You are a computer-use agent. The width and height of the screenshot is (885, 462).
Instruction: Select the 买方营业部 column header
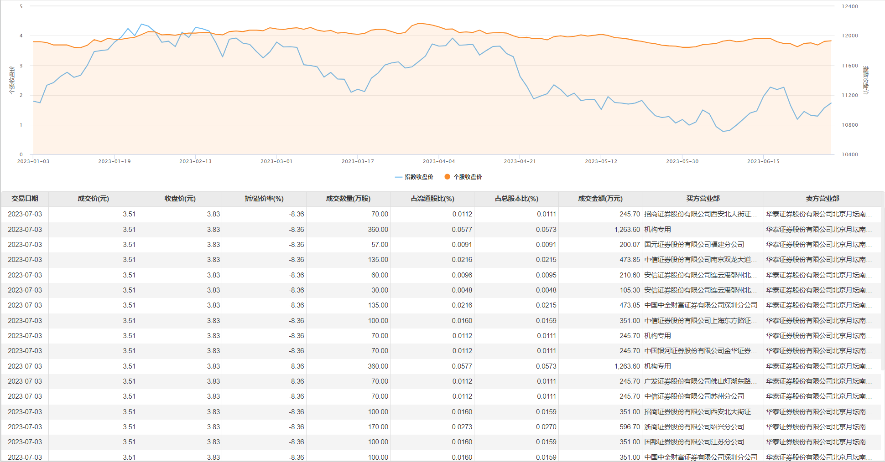[x=703, y=199]
